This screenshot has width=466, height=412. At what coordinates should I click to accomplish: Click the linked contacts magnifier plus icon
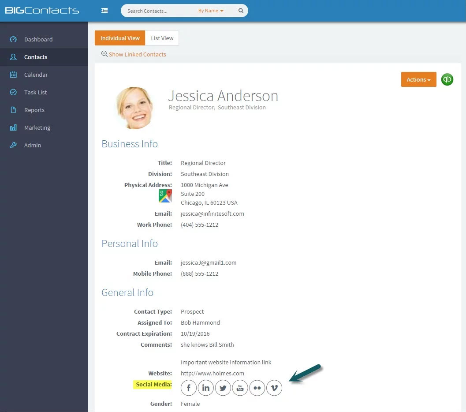(104, 54)
